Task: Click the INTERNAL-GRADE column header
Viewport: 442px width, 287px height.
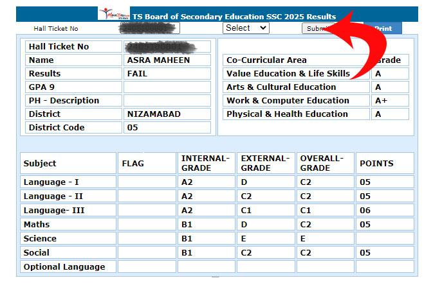Action: click(x=207, y=163)
